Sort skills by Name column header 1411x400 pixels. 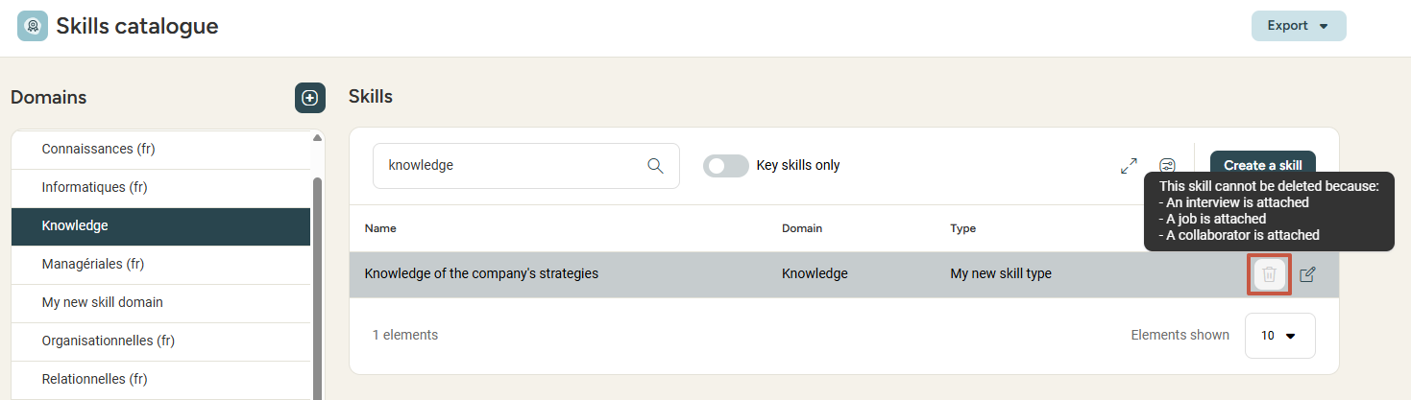(x=380, y=228)
